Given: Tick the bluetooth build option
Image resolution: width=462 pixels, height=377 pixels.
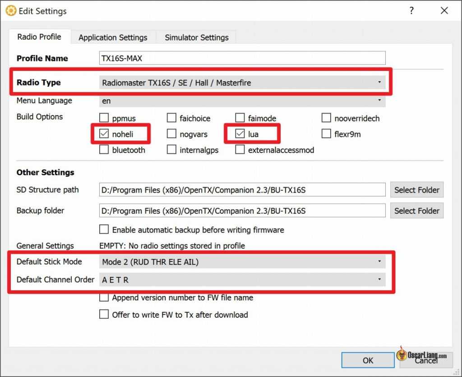Looking at the screenshot, I should tap(104, 150).
